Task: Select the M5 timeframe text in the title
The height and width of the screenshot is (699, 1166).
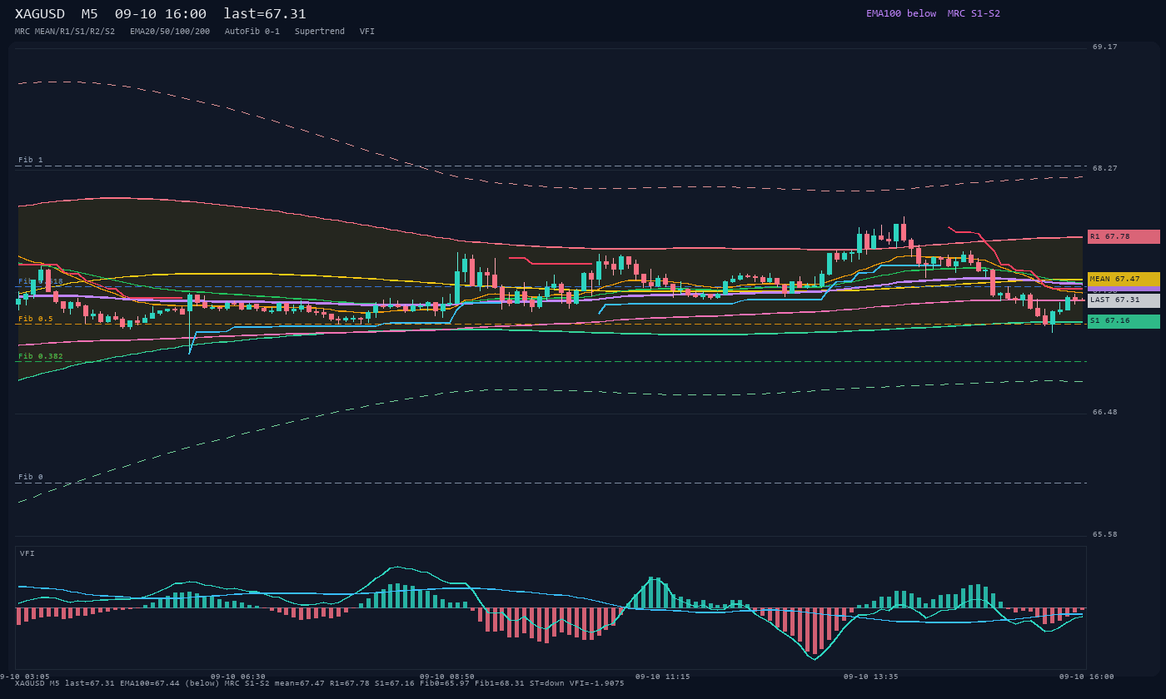Action: pos(90,14)
